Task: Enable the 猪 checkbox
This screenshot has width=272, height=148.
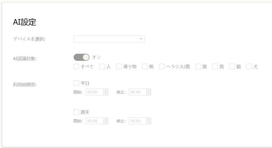Action: [x=198, y=67]
